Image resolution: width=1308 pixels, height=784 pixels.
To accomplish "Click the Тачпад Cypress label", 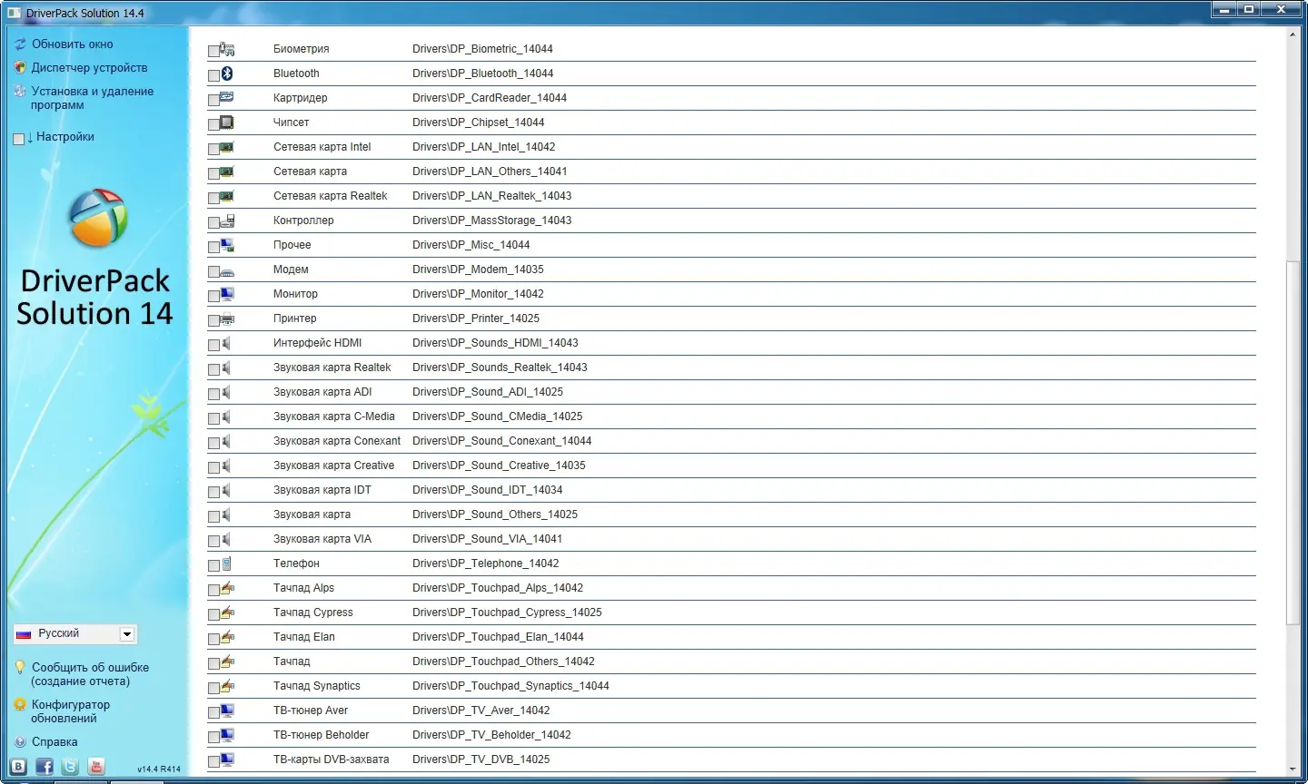I will 312,612.
